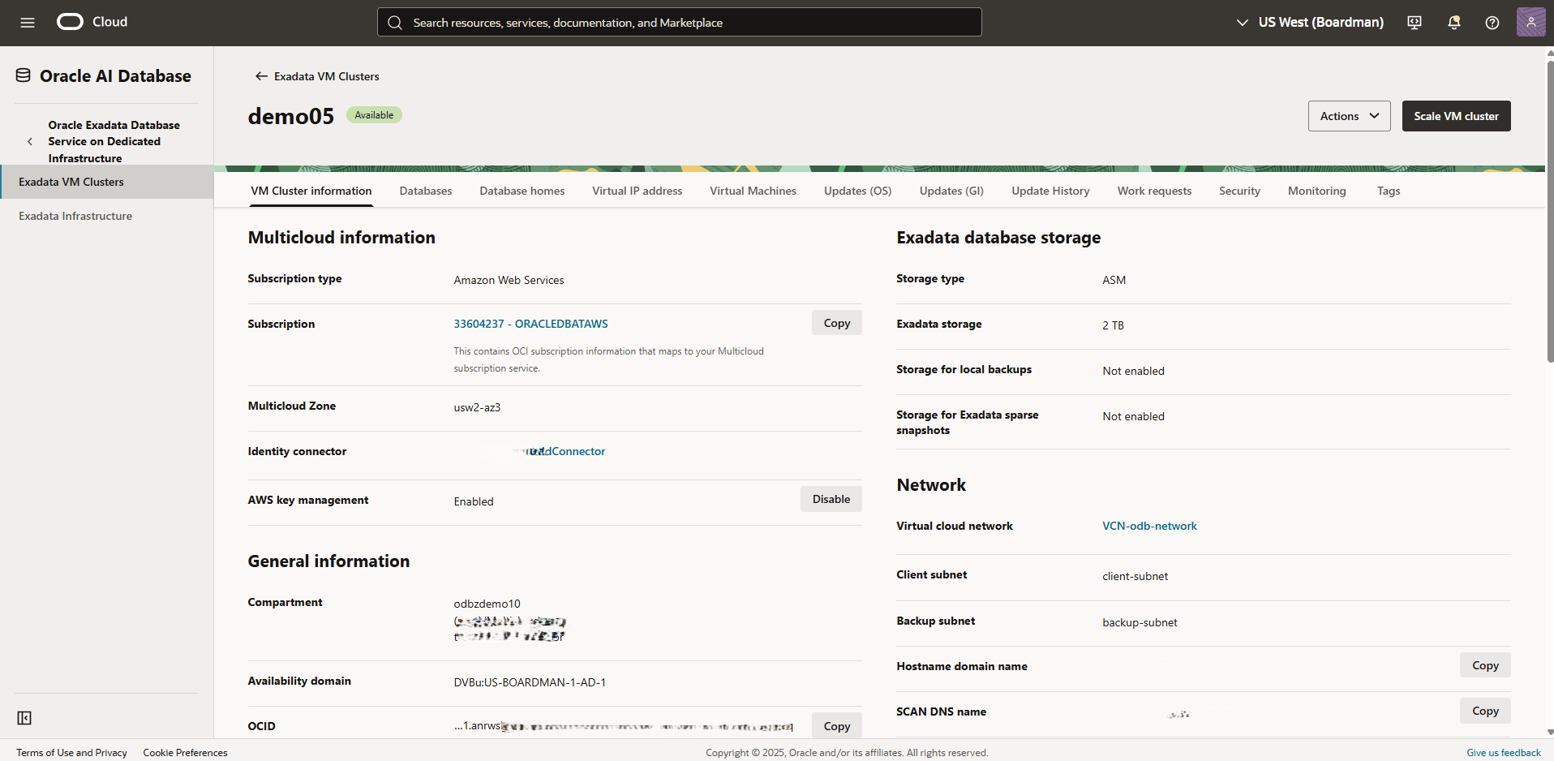Open the Cloud Shell monitor icon

(1414, 22)
